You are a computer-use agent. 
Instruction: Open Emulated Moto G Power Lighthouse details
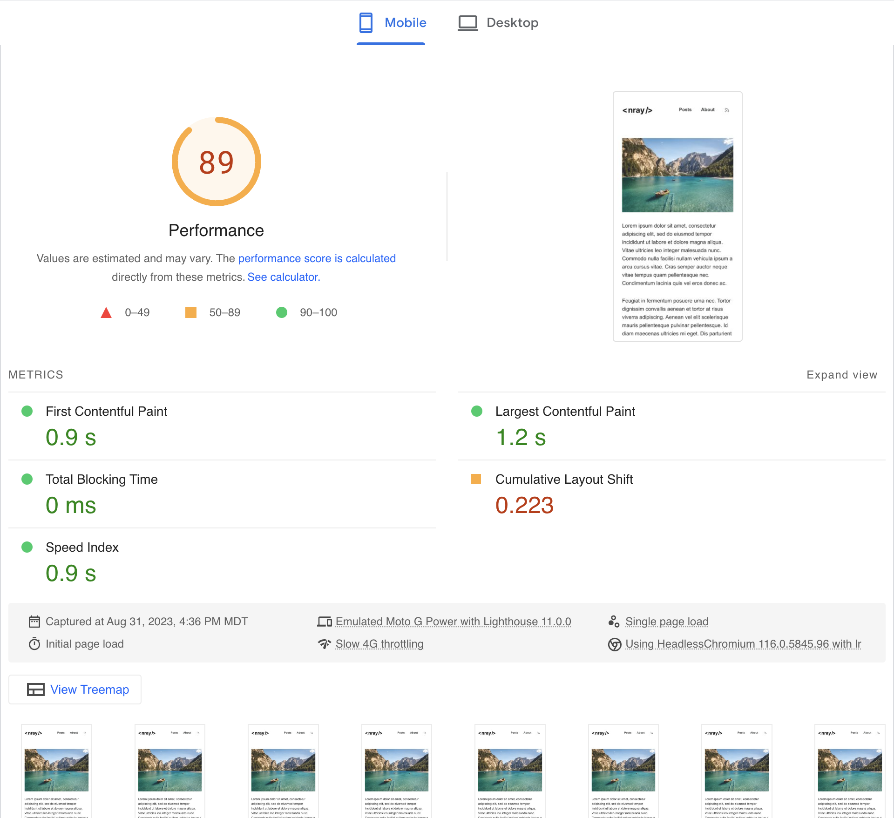(x=453, y=622)
